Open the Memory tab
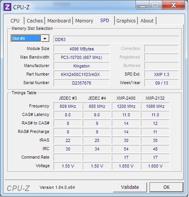Viewport: 189px width, 197px height. click(84, 21)
